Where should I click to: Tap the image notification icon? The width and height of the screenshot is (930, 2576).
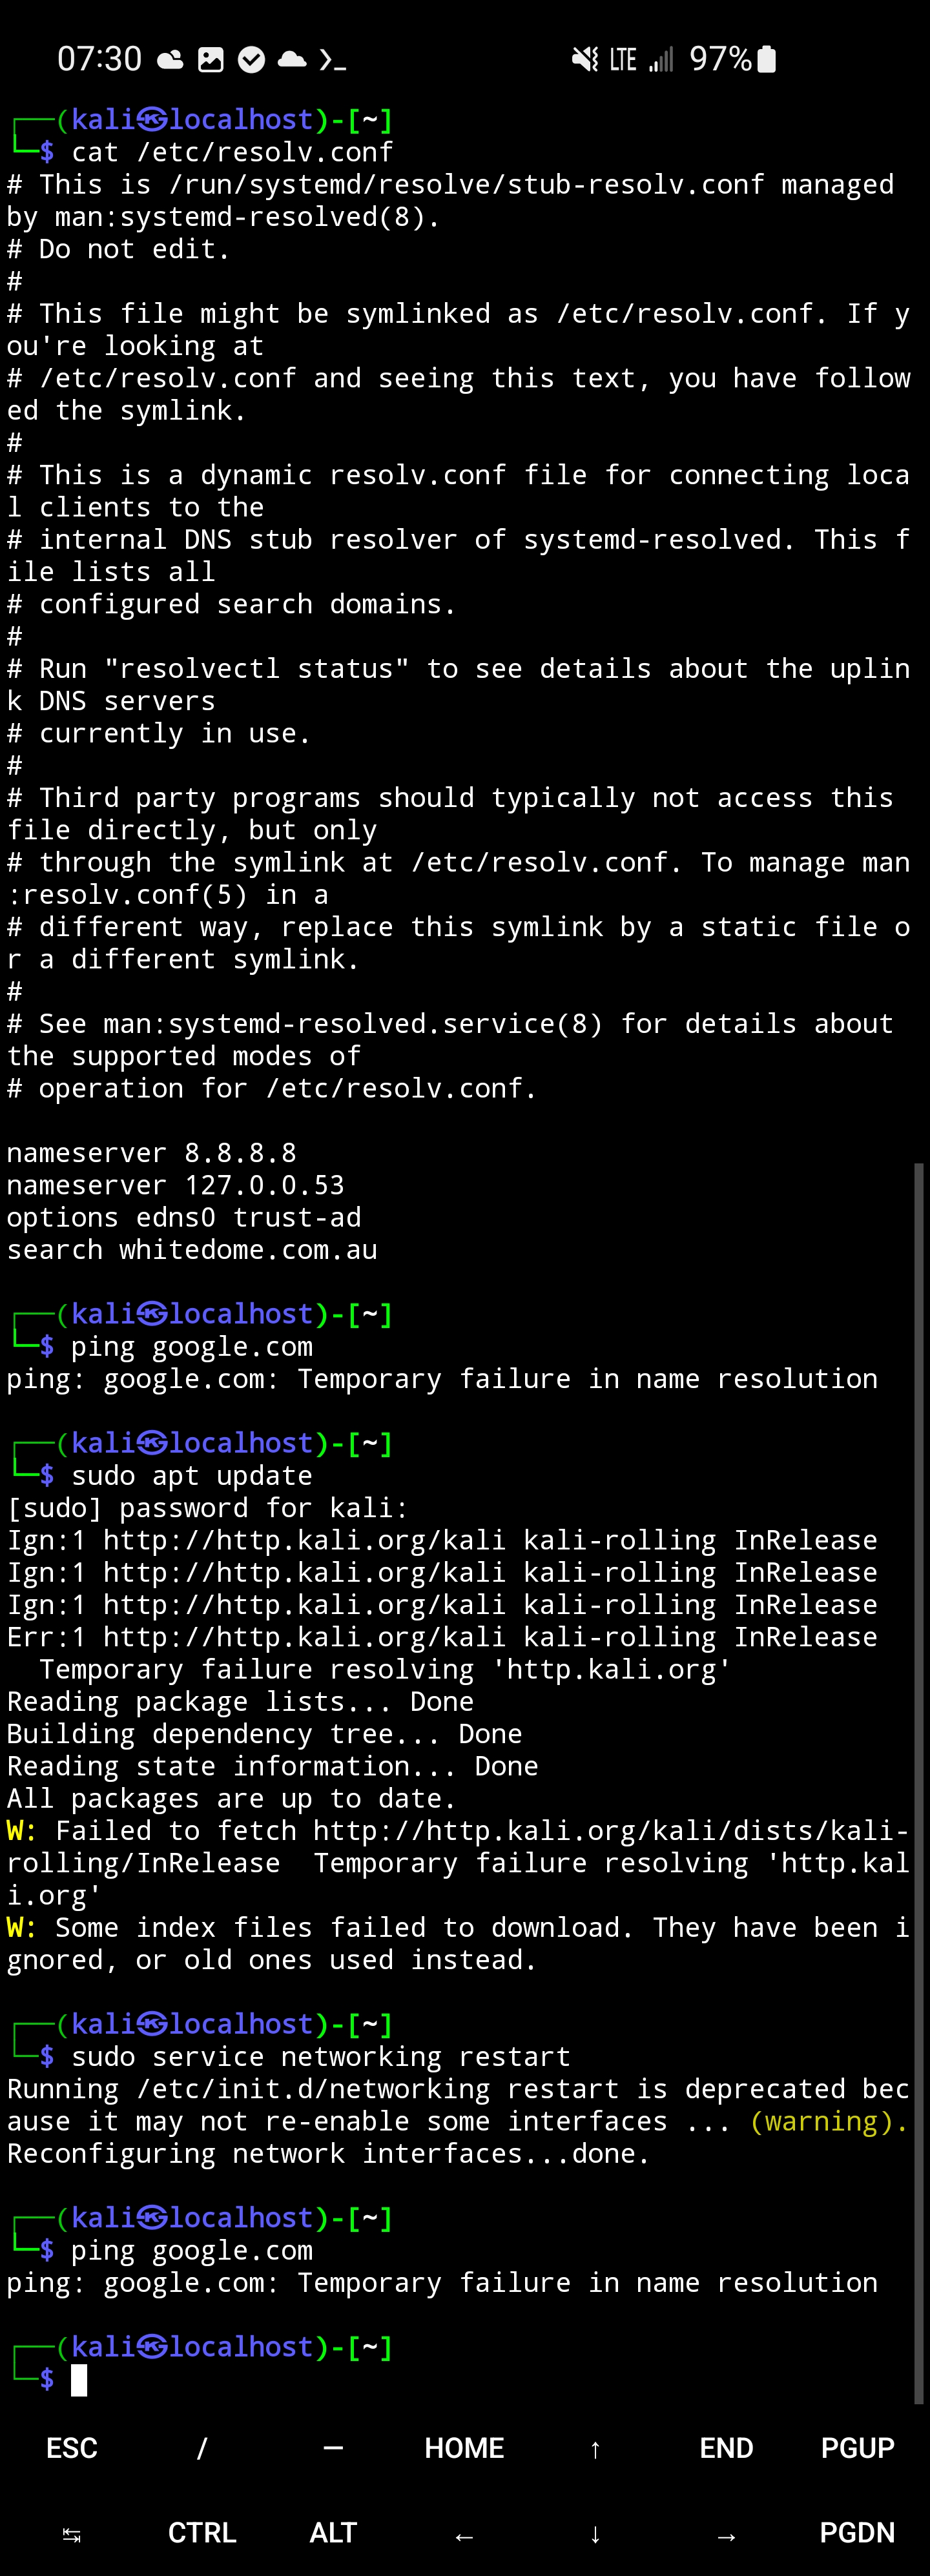tap(211, 60)
